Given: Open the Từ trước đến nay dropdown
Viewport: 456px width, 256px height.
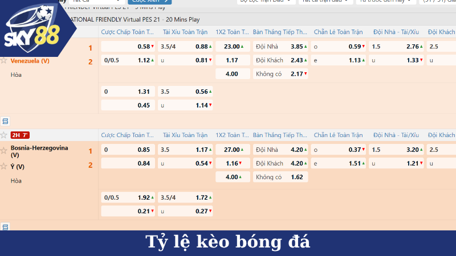Looking at the screenshot, I should point(386,2).
